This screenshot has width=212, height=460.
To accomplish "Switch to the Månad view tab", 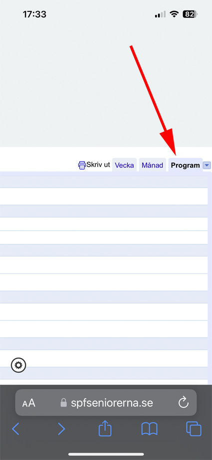I will (152, 165).
